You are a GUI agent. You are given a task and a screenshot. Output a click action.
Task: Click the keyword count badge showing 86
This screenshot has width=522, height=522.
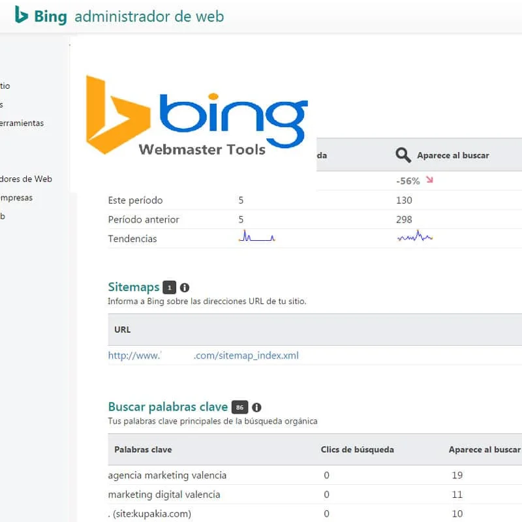[239, 407]
